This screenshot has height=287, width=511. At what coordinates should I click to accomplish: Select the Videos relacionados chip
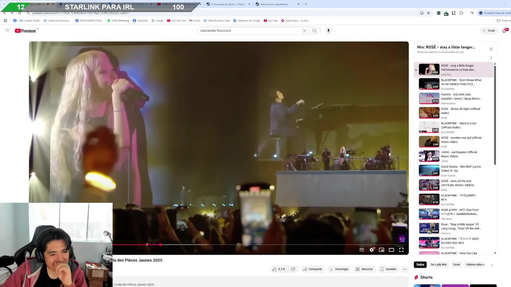[x=475, y=265]
